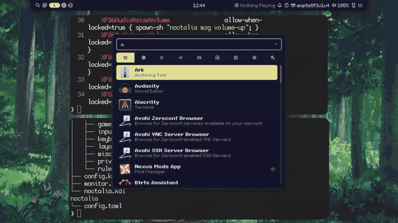Select the Utilities wrench category tab
The height and width of the screenshot is (223, 398).
click(273, 57)
